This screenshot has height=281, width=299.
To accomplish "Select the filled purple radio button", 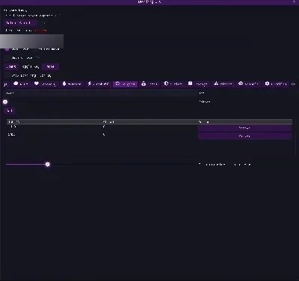I will click(7, 49).
